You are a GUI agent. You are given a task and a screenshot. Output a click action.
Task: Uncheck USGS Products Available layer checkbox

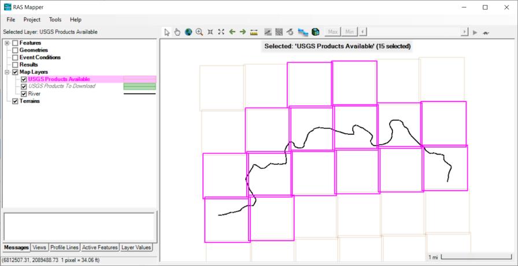click(x=24, y=79)
